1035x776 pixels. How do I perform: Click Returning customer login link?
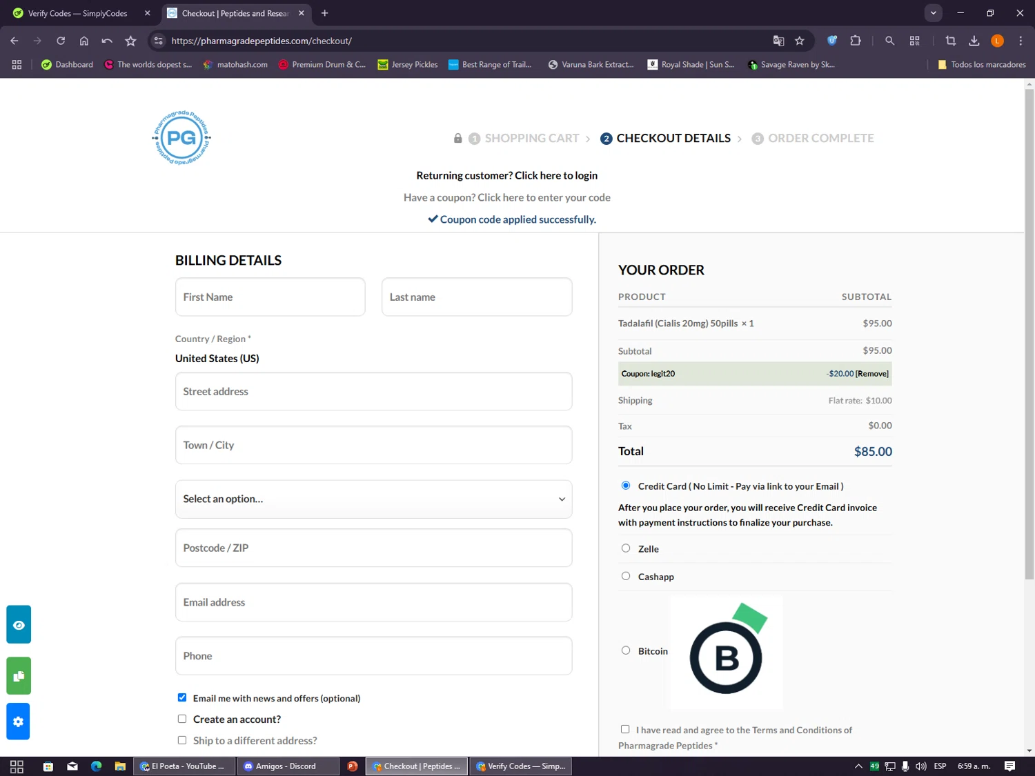507,175
